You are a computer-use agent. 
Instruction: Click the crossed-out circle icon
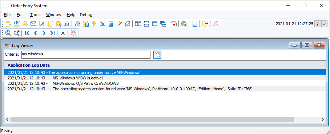tap(128, 24)
